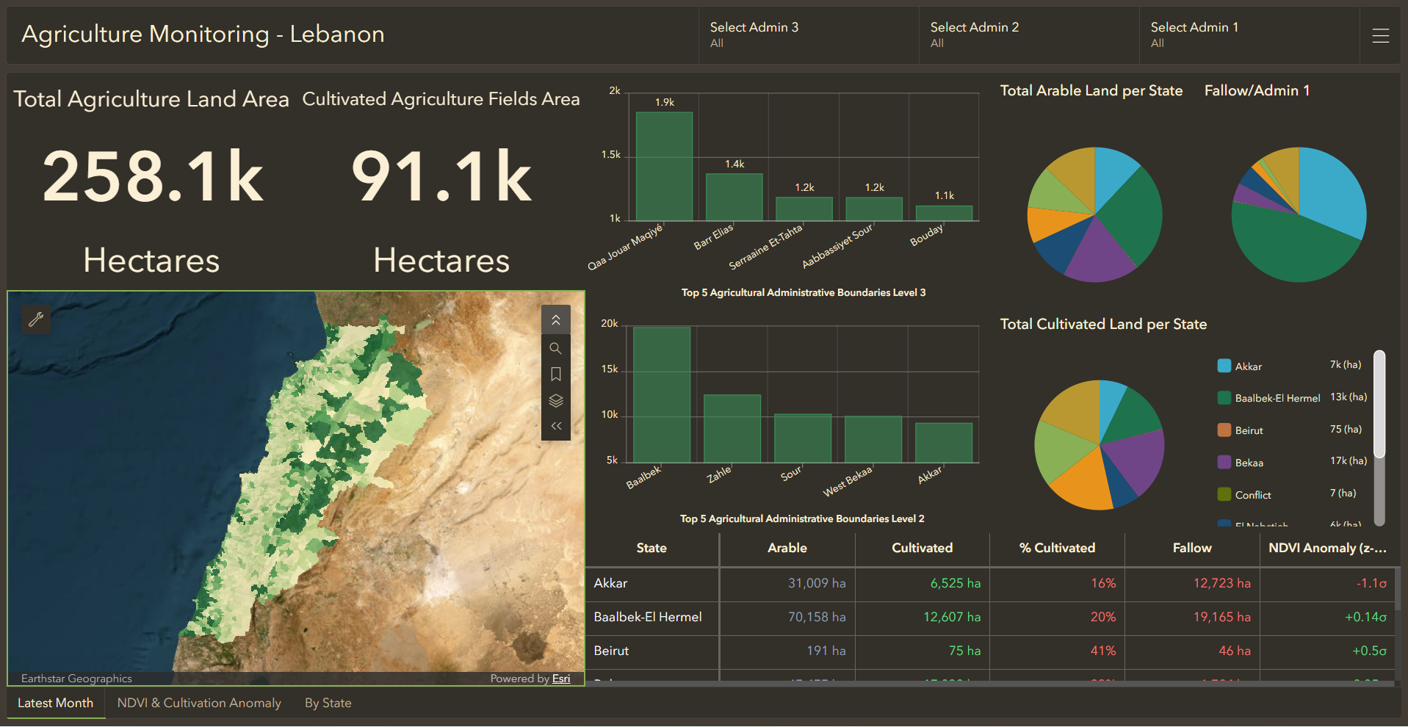Switch to NDVI & Cultivation Anomaly tab
Image resolution: width=1408 pixels, height=727 pixels.
[x=199, y=703]
